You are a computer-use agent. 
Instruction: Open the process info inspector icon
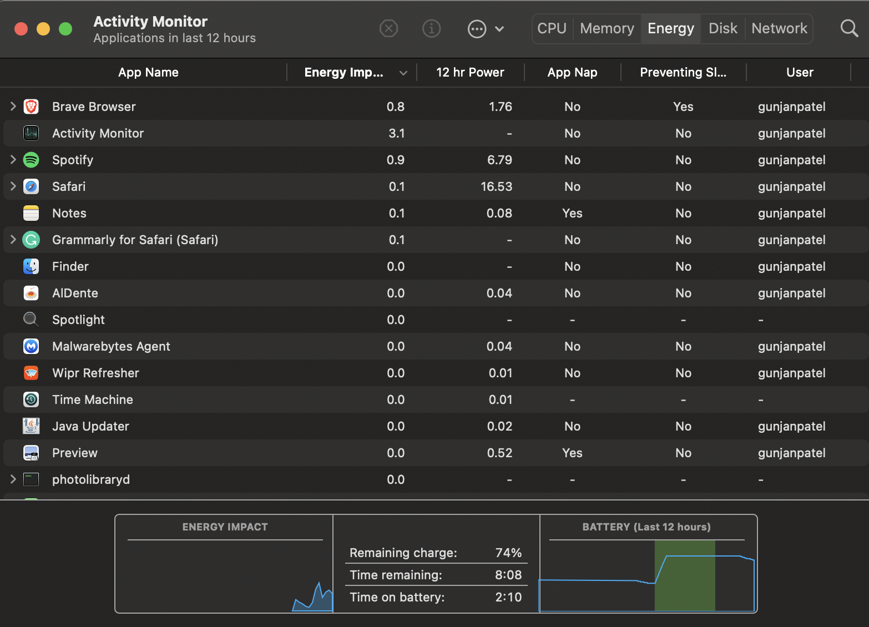click(431, 28)
